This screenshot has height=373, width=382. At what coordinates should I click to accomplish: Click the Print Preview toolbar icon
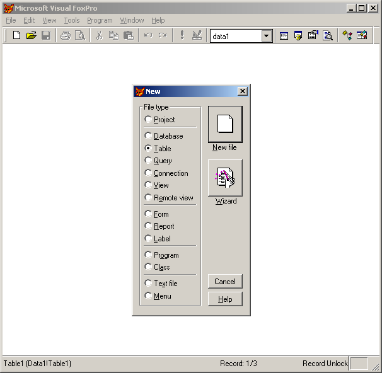tap(80, 35)
